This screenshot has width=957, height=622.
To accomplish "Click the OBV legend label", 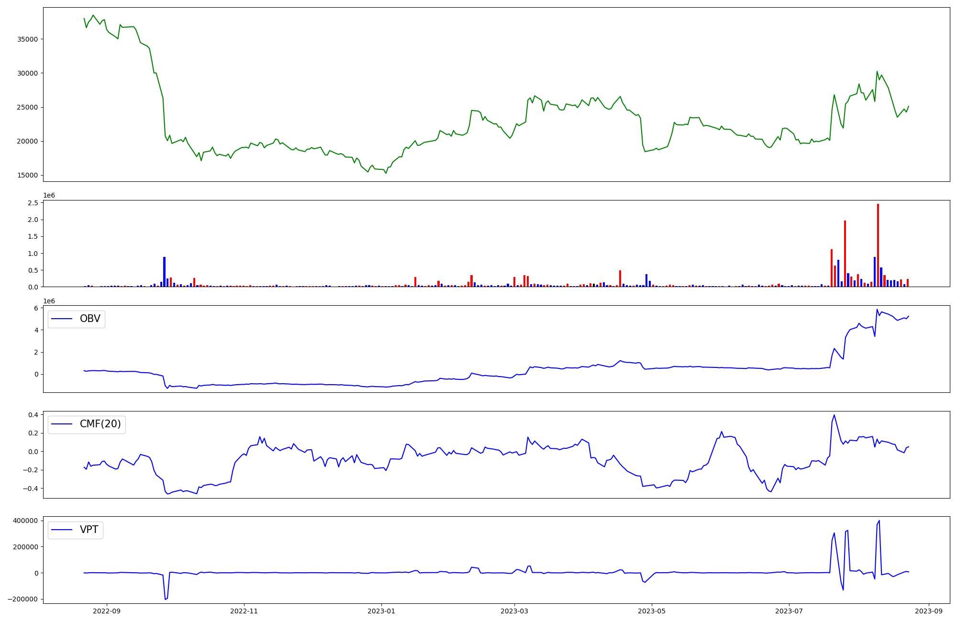I will point(90,319).
